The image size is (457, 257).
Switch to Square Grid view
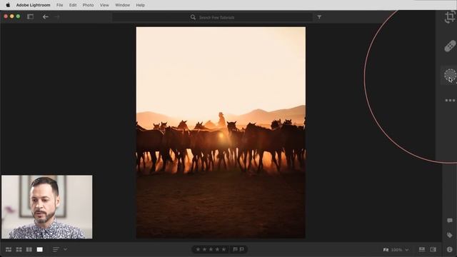point(19,249)
